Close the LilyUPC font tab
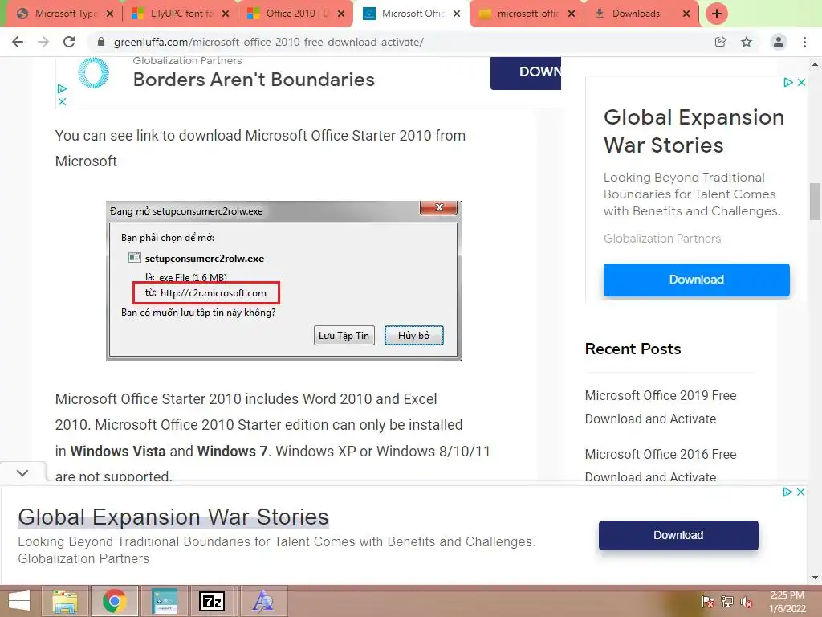The width and height of the screenshot is (822, 617). coord(226,14)
